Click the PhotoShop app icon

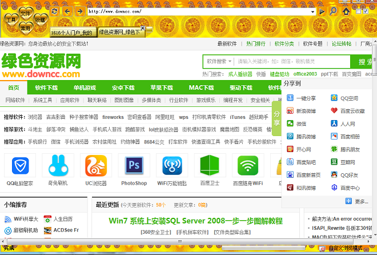click(134, 165)
